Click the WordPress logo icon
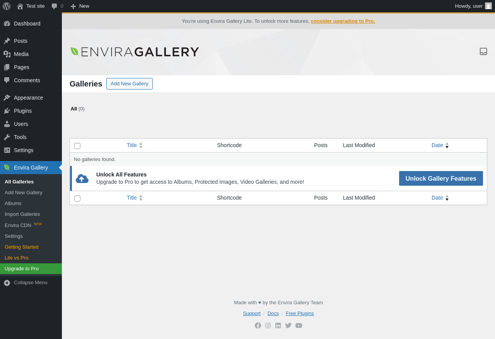This screenshot has width=495, height=339. tap(7, 6)
